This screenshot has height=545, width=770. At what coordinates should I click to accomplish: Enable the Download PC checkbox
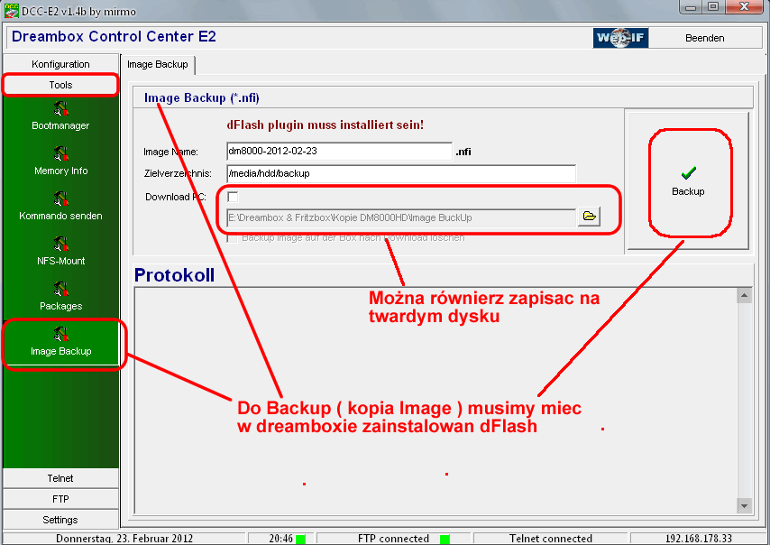point(233,197)
